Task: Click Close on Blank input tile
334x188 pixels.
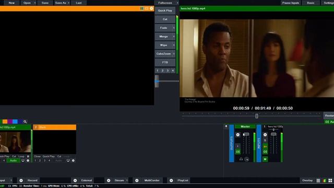Action: point(37,156)
